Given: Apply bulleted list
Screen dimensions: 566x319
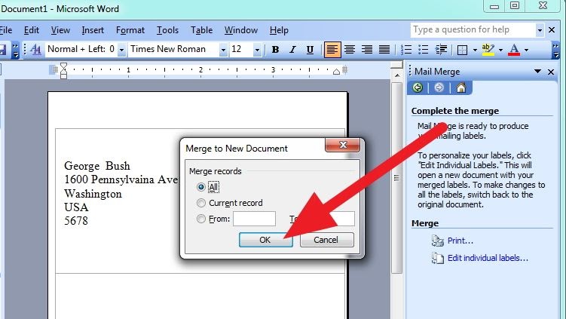Looking at the screenshot, I should pos(423,50).
